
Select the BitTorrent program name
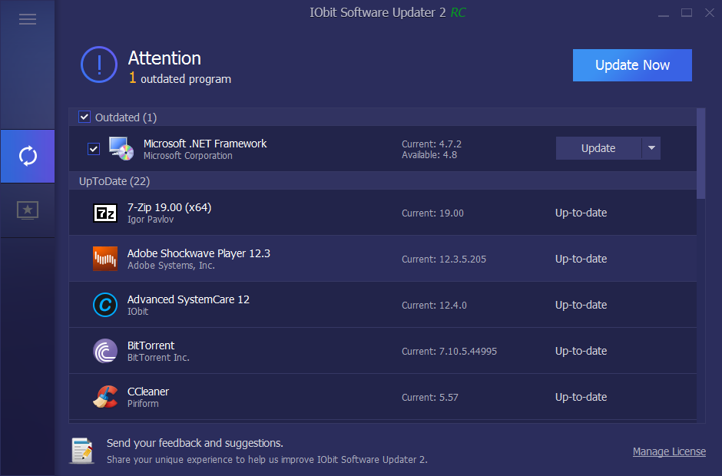pos(151,345)
